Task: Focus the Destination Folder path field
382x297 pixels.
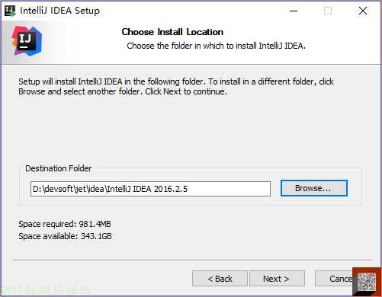Action: click(x=150, y=189)
